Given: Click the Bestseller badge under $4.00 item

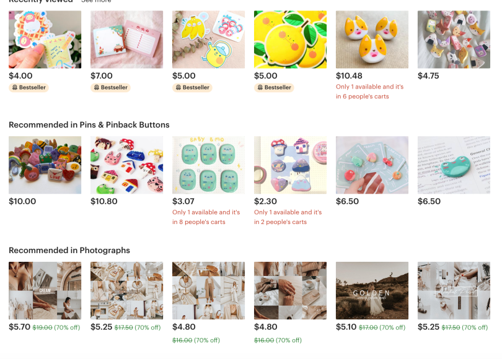Looking at the screenshot, I should click(29, 87).
